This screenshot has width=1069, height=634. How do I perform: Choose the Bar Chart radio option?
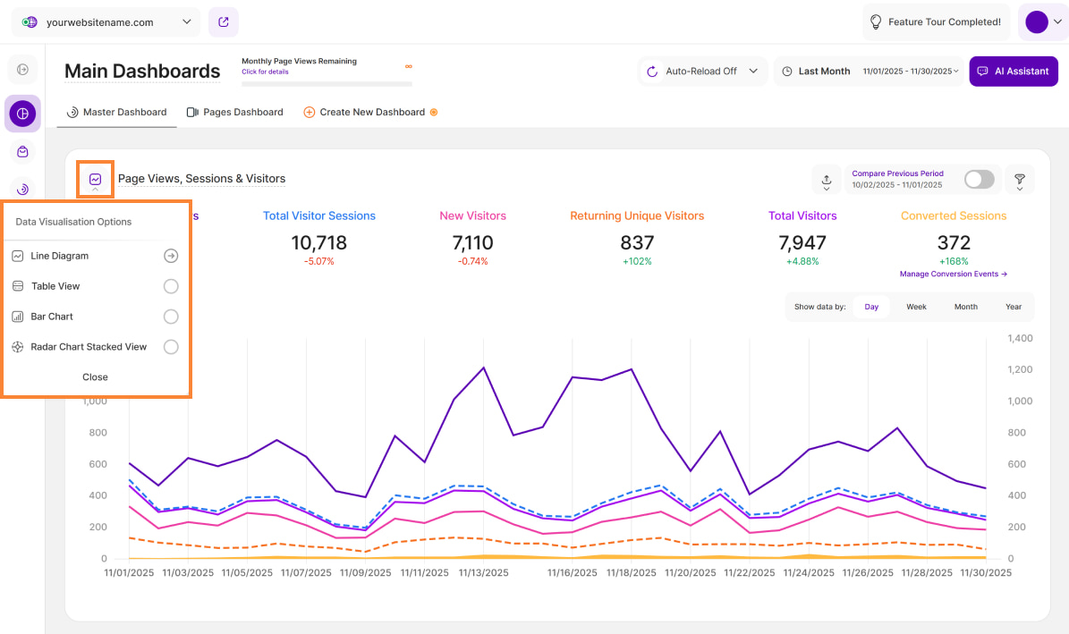click(x=171, y=317)
